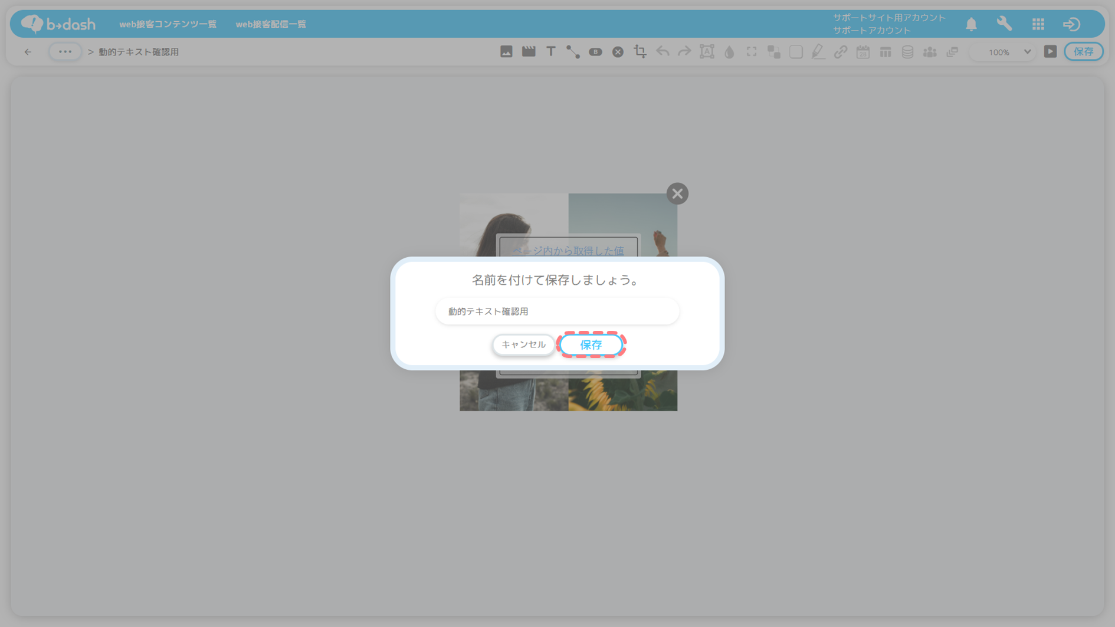Select the video clapperboard icon
Screen dimensions: 1115x627
(x=529, y=52)
